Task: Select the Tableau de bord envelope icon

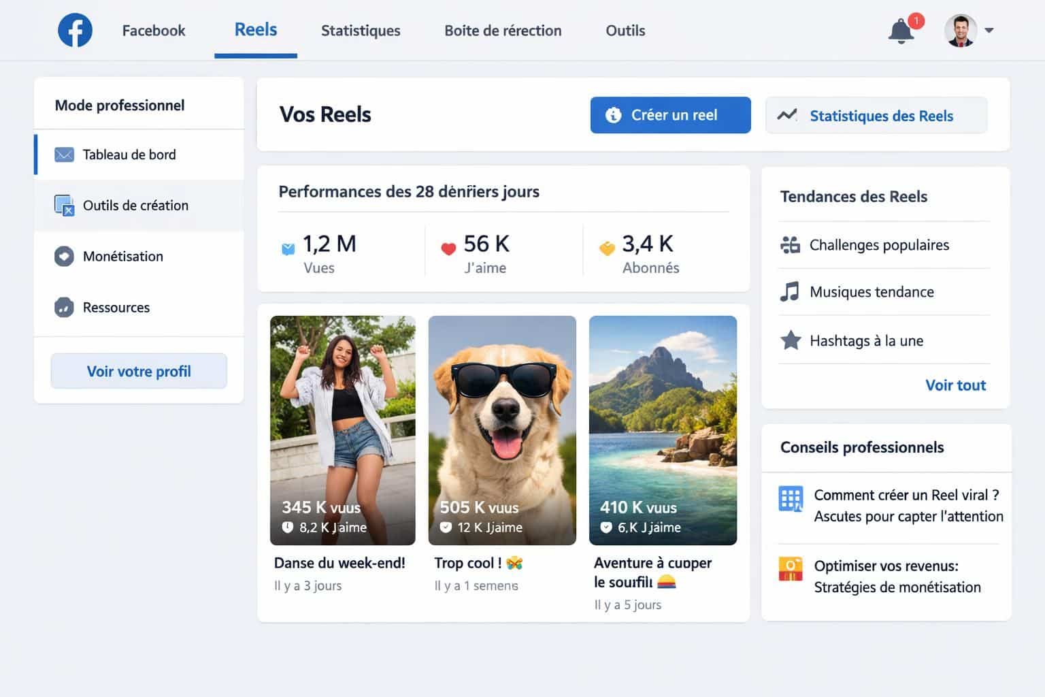Action: coord(63,155)
